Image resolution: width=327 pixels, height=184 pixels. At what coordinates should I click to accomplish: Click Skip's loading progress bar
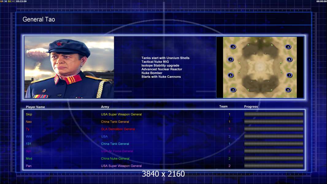click(274, 114)
